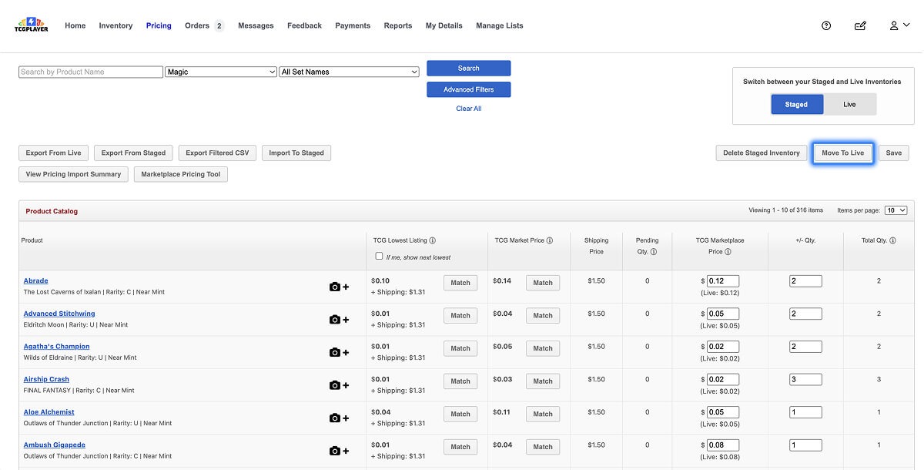Click the TCG Market Price info icon
The image size is (924, 470).
coord(549,240)
